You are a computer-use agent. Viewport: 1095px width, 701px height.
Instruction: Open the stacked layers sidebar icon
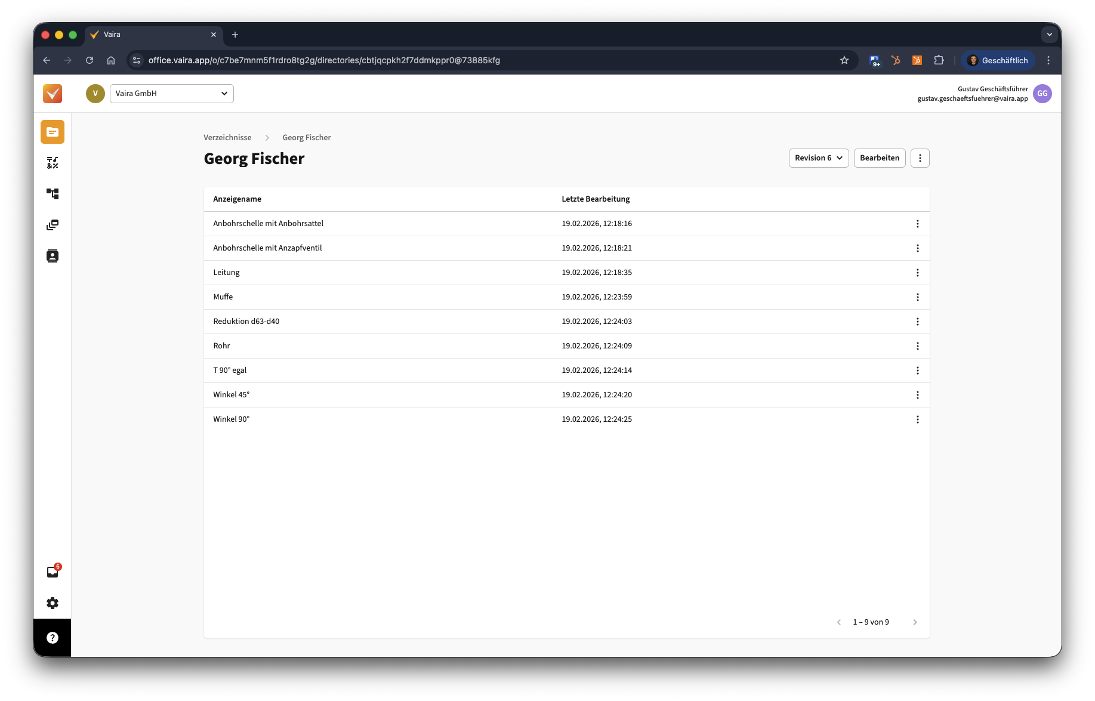point(53,225)
